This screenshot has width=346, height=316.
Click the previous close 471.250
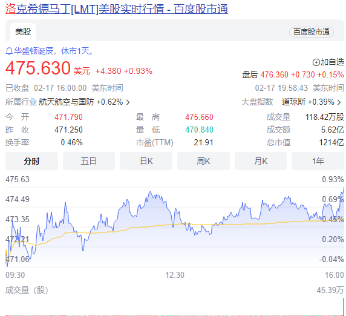68,130
